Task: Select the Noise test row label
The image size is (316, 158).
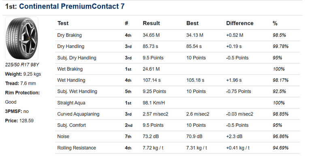Action: coord(63,137)
